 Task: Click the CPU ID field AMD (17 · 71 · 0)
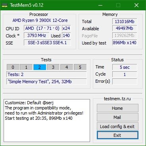(x=42, y=28)
